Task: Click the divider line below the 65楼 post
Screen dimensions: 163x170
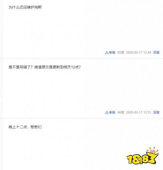Action: coord(81,58)
